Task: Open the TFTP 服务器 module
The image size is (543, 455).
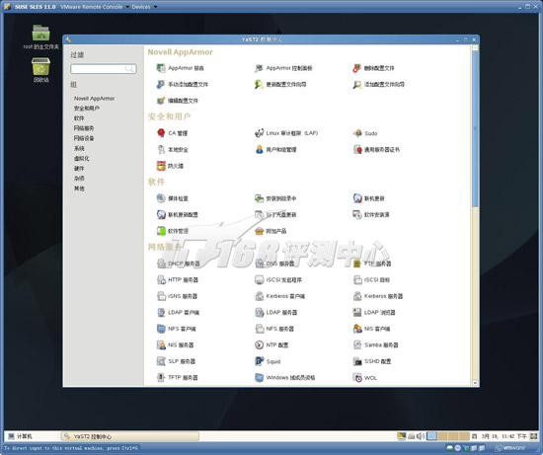Action: (178, 377)
